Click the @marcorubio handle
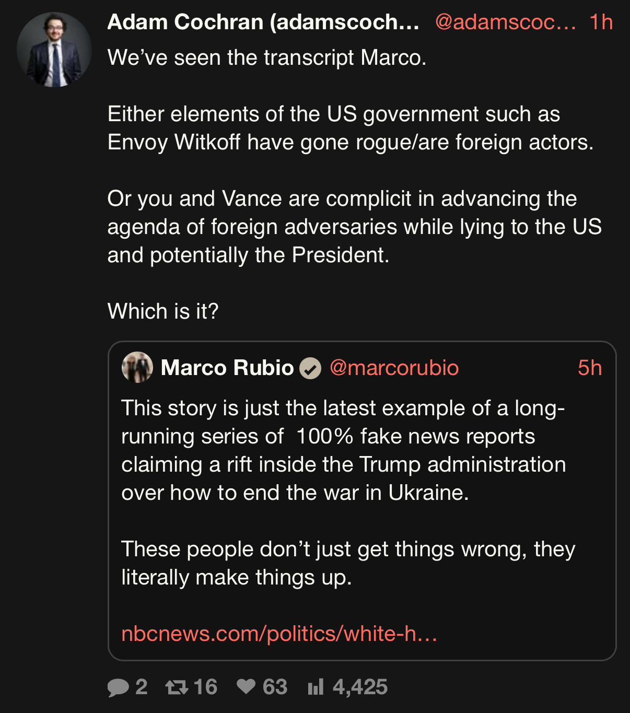This screenshot has width=630, height=713. coord(394,368)
